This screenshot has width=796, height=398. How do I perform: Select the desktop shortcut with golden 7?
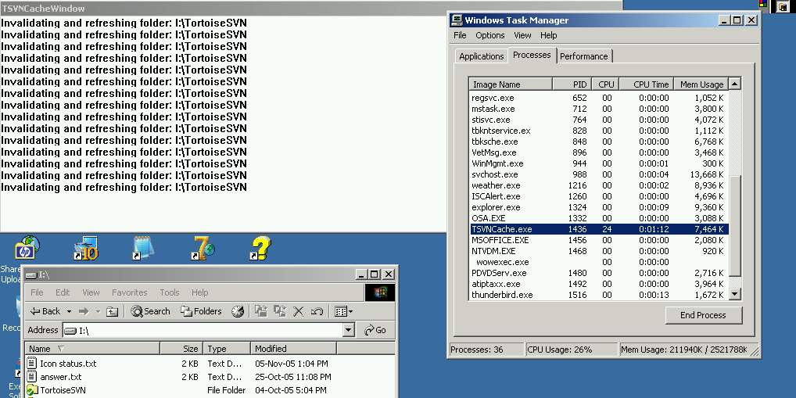[x=203, y=249]
